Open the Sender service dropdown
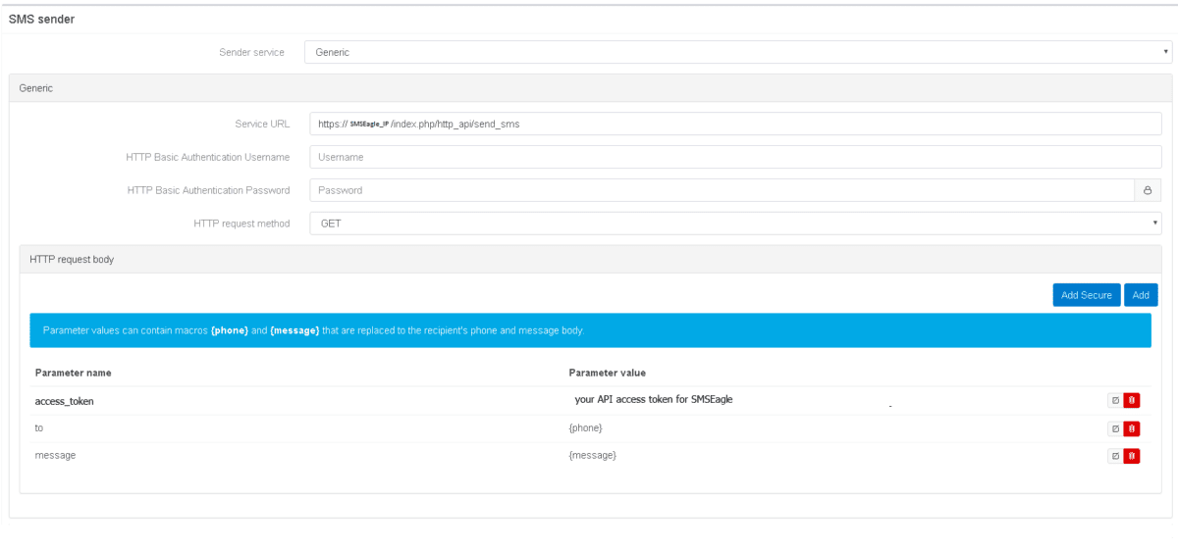The image size is (1178, 550). tap(737, 52)
